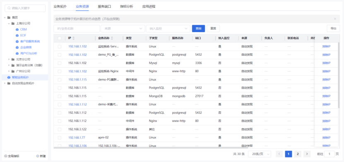Sort table by the 业务名称 column arrows
Image resolution: width=344 pixels, height=162 pixels.
[x=112, y=38]
